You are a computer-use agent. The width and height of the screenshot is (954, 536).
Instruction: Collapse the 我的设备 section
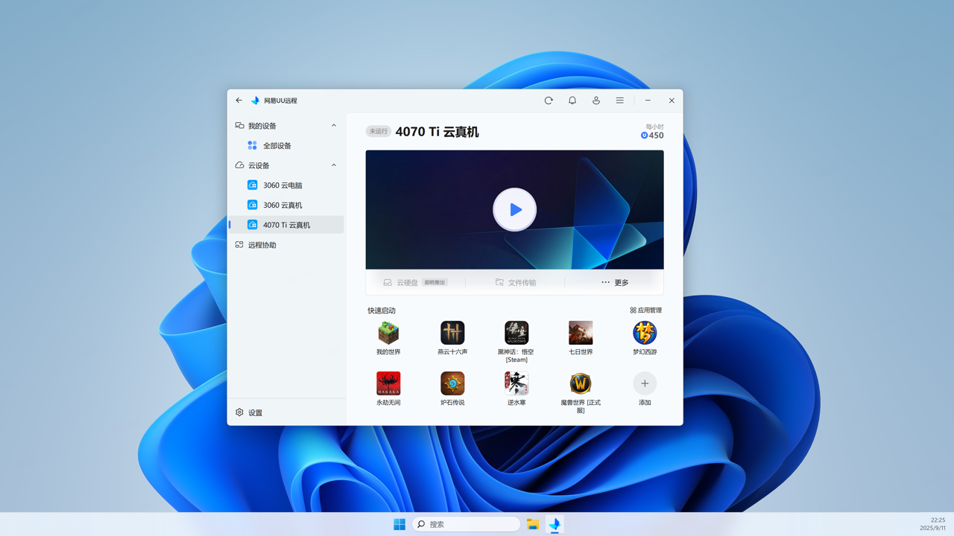coord(333,125)
